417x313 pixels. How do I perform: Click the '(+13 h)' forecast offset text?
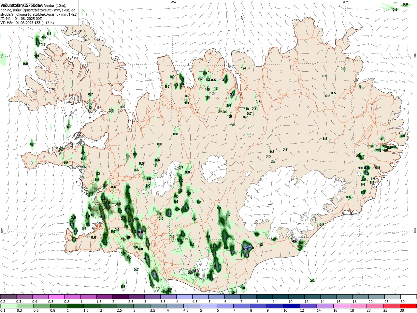(x=48, y=23)
